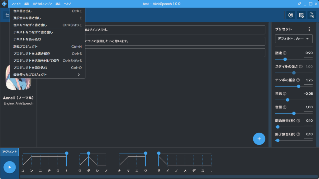This screenshot has height=179, width=319.
Task: Click help icon next to テンポの緩急
Action: pyautogui.click(x=298, y=80)
